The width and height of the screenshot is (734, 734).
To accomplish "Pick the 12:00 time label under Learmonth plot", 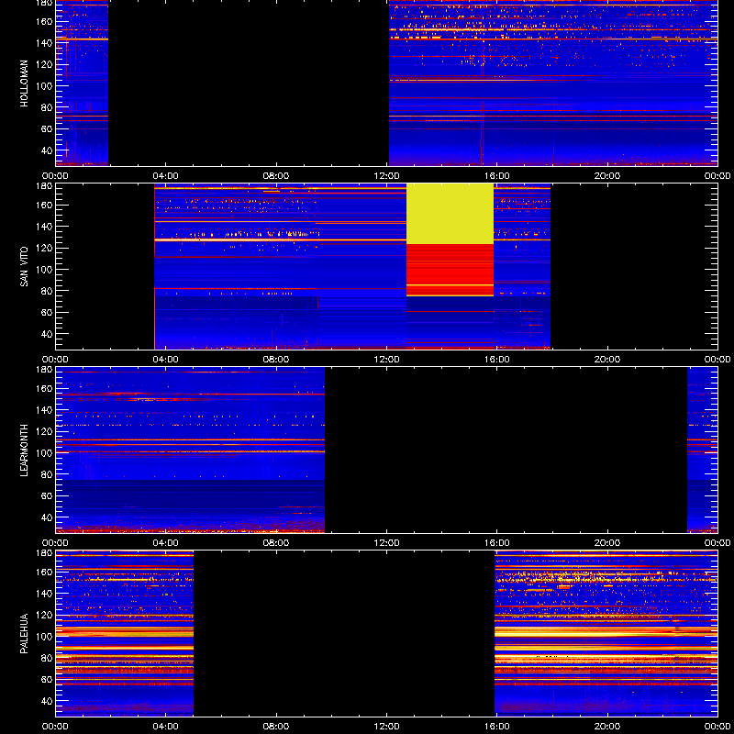I will (x=386, y=543).
